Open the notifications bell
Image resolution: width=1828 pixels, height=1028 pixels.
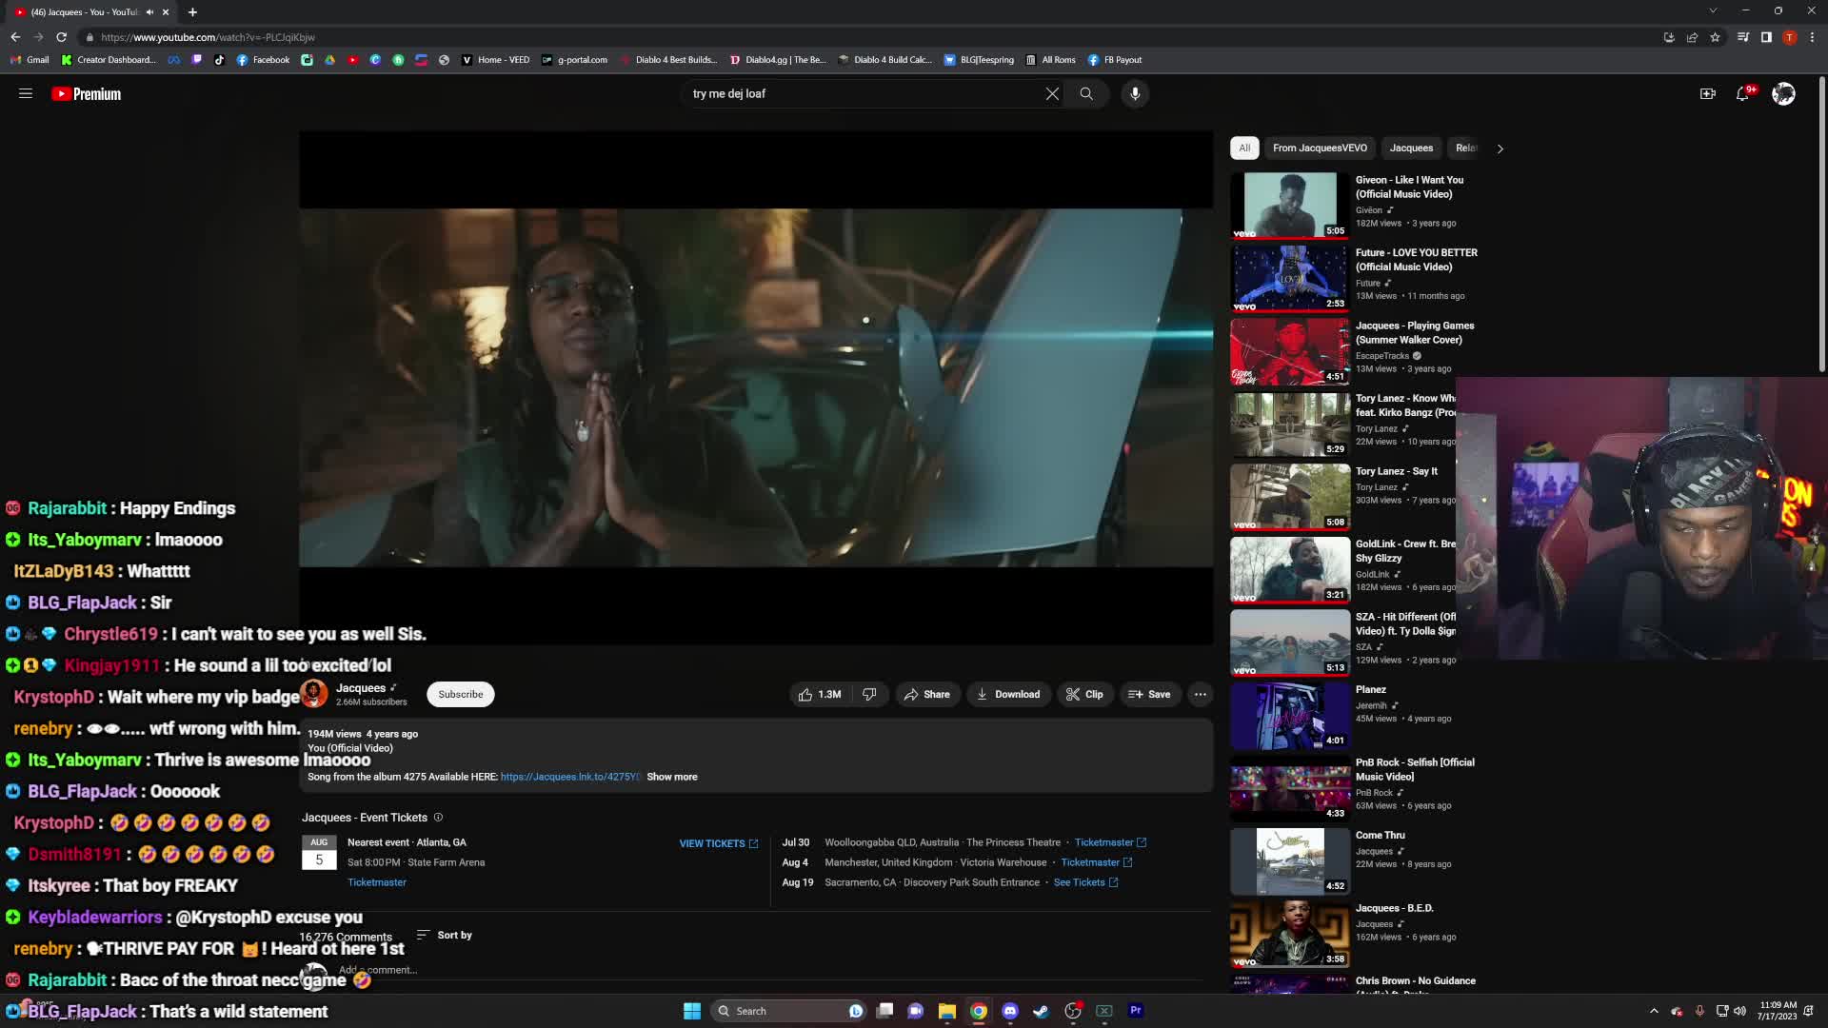pyautogui.click(x=1742, y=94)
